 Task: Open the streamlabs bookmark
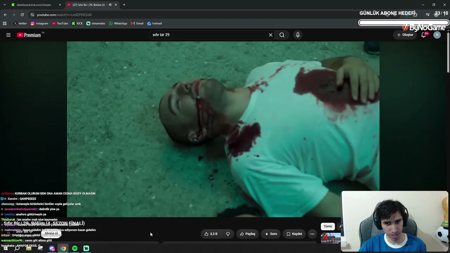[x=96, y=24]
